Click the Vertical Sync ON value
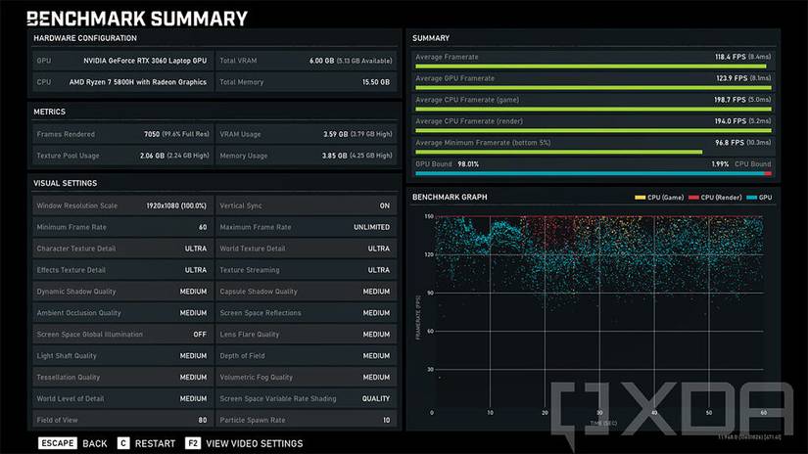This screenshot has height=454, width=808. pos(385,205)
